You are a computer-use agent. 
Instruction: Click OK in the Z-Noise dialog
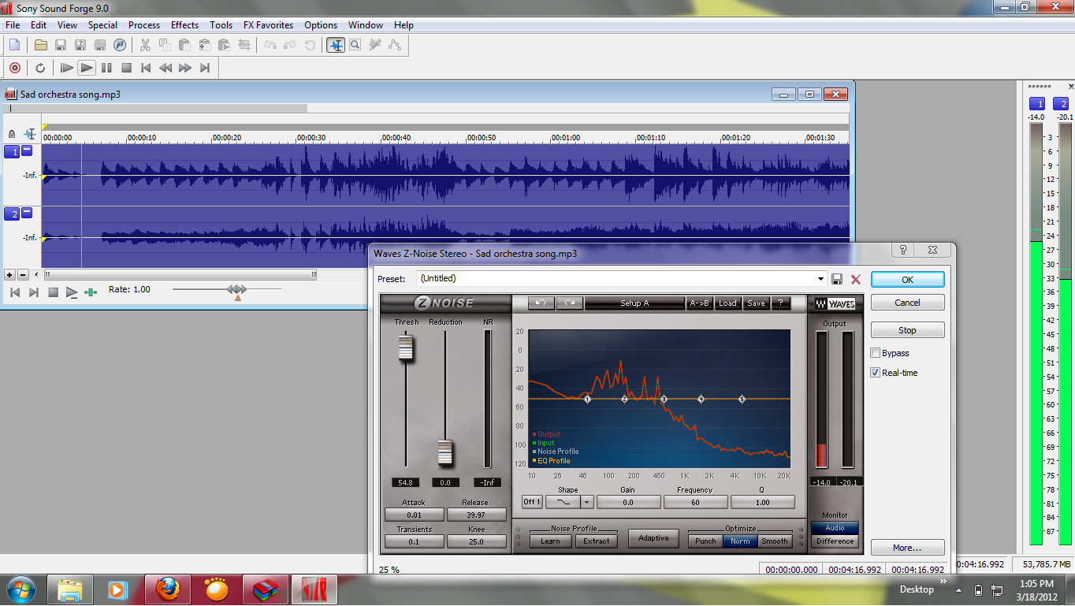[x=907, y=280]
